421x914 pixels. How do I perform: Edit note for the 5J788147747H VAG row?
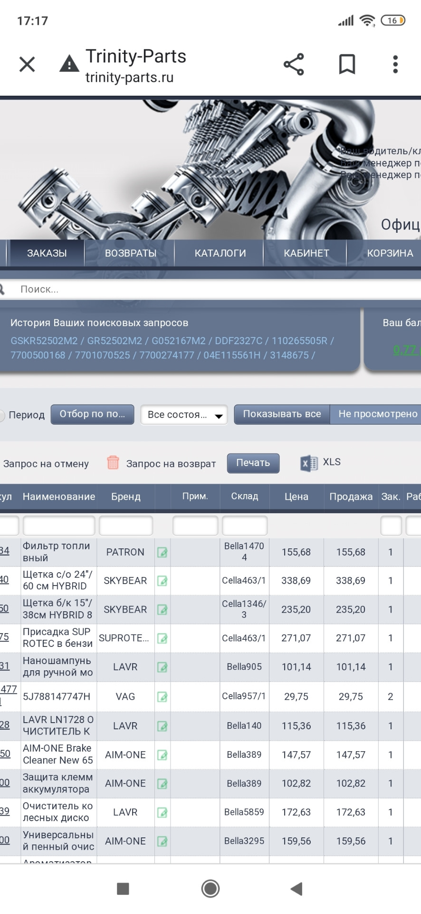click(x=163, y=697)
